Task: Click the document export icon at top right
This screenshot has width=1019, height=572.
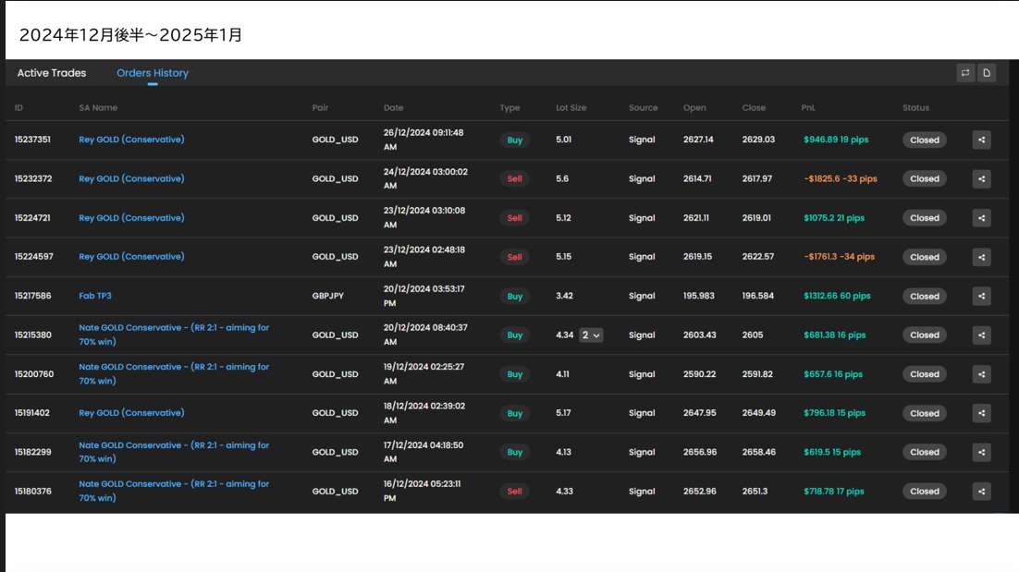Action: click(987, 73)
